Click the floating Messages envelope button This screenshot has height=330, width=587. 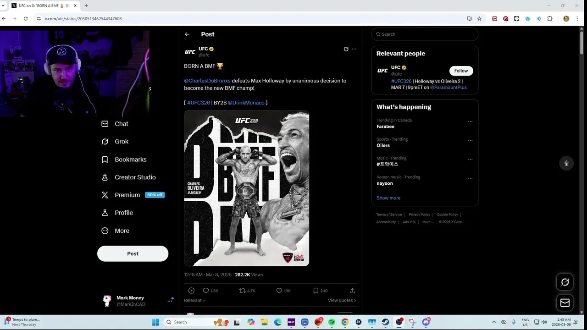[565, 303]
